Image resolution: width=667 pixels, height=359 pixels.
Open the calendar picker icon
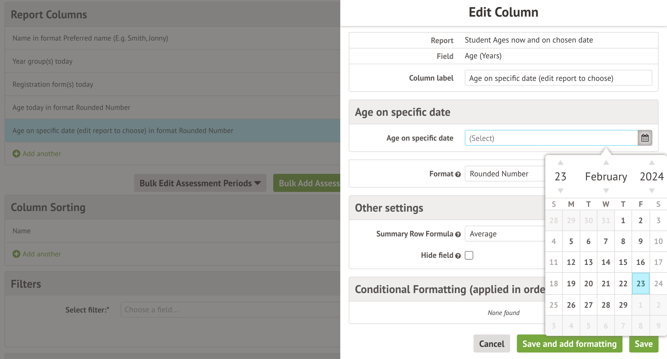(645, 138)
